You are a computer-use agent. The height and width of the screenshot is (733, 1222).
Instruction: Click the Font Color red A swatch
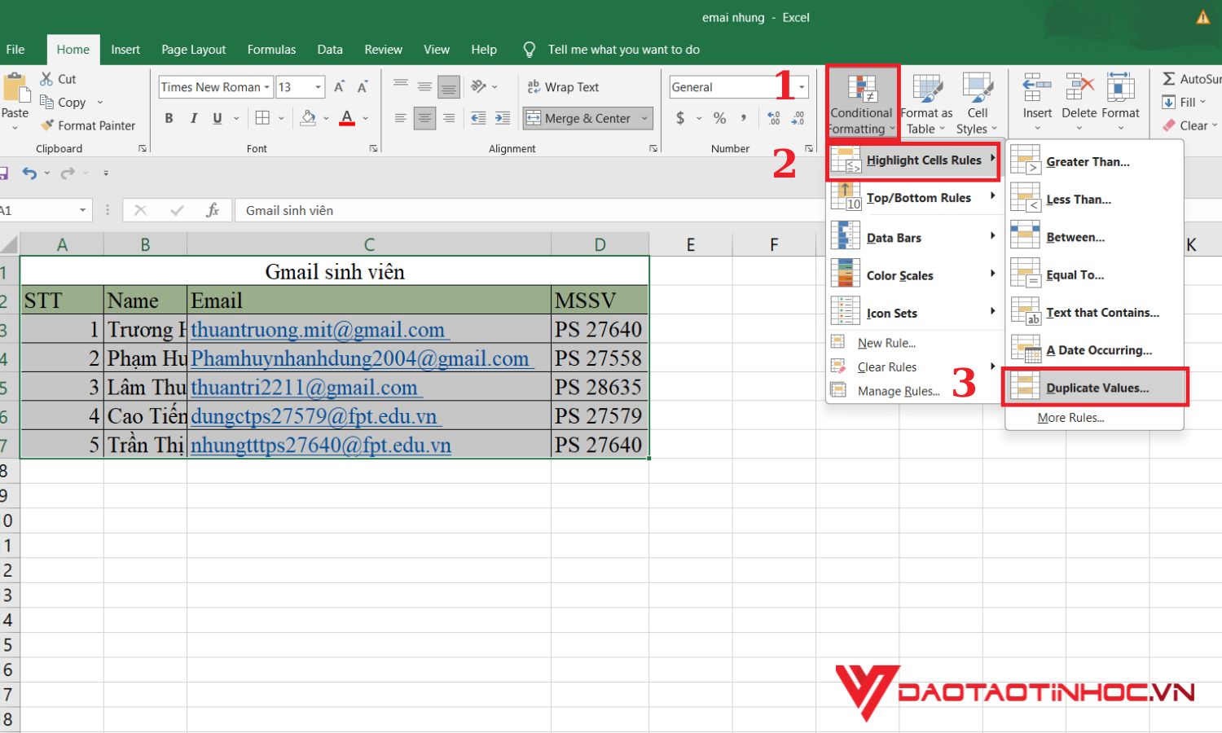coord(347,118)
